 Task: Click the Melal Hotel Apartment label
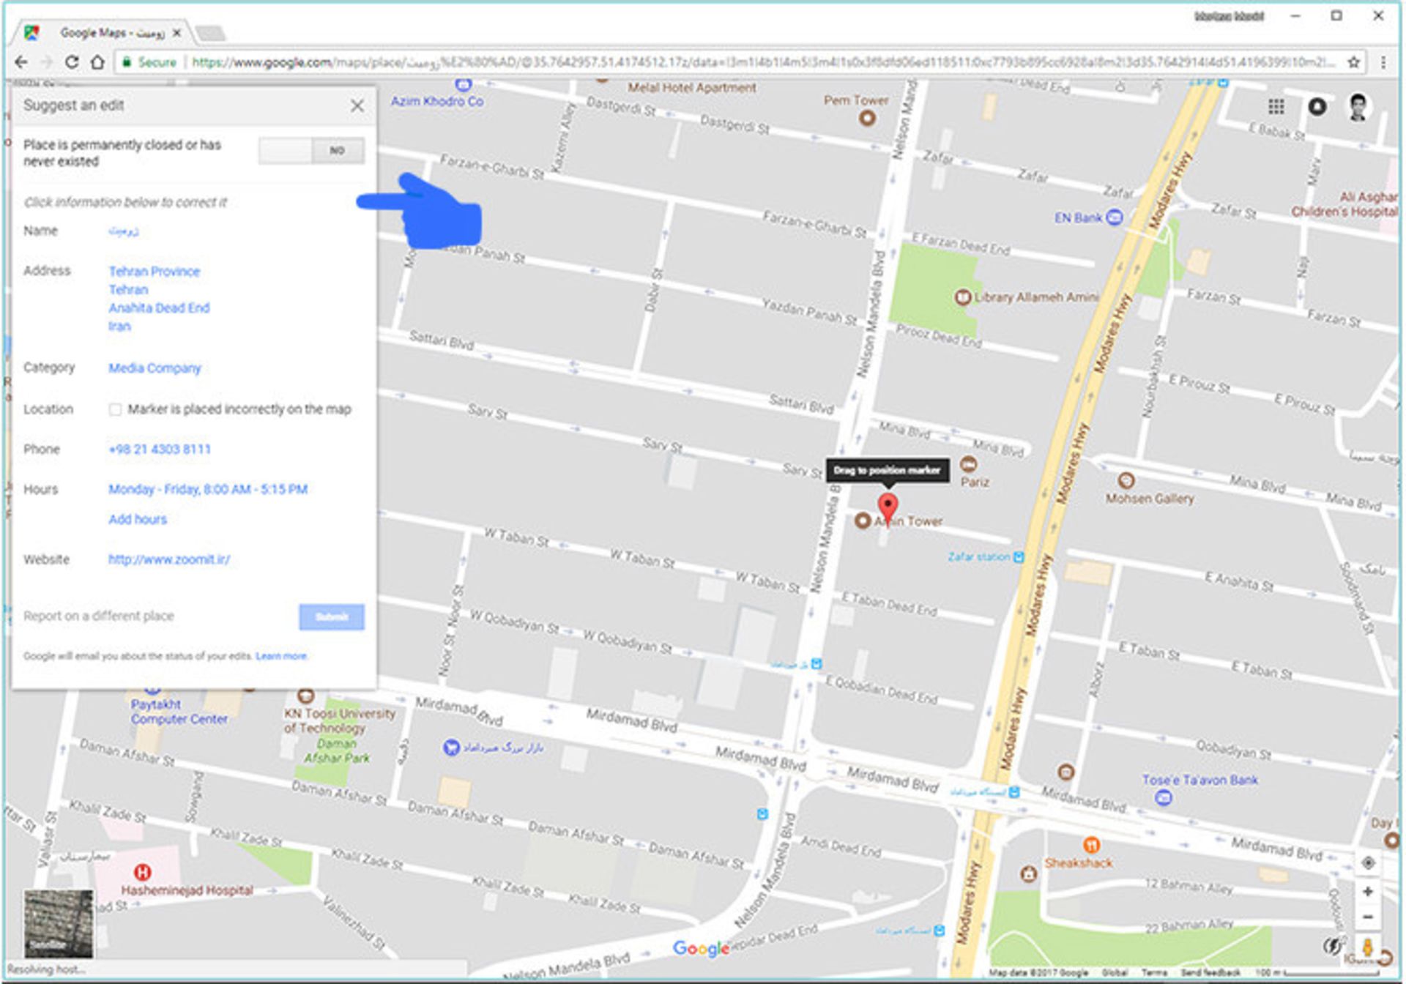point(691,87)
